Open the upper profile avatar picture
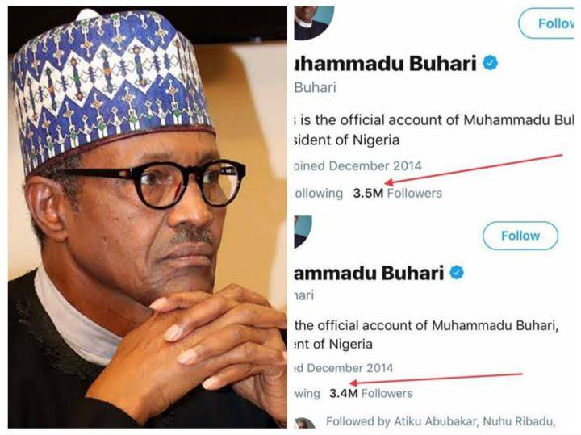Viewport: 581px width, 435px height. click(314, 23)
